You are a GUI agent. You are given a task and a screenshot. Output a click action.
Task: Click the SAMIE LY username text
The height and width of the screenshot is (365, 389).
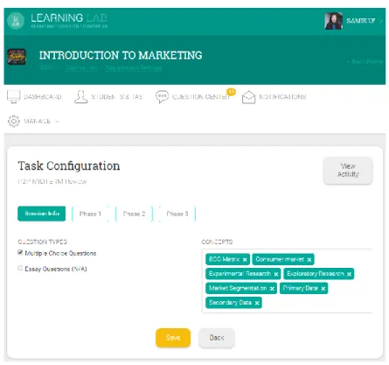[x=361, y=21]
